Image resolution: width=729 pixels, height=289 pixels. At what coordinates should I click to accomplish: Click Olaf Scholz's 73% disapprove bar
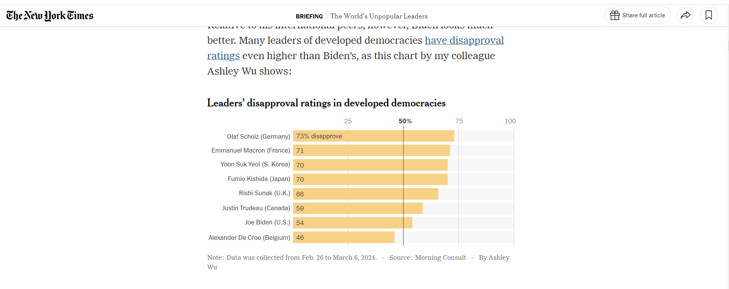373,136
